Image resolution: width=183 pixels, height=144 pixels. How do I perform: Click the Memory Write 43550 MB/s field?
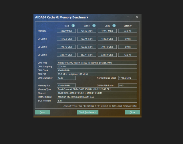(x=87, y=31)
